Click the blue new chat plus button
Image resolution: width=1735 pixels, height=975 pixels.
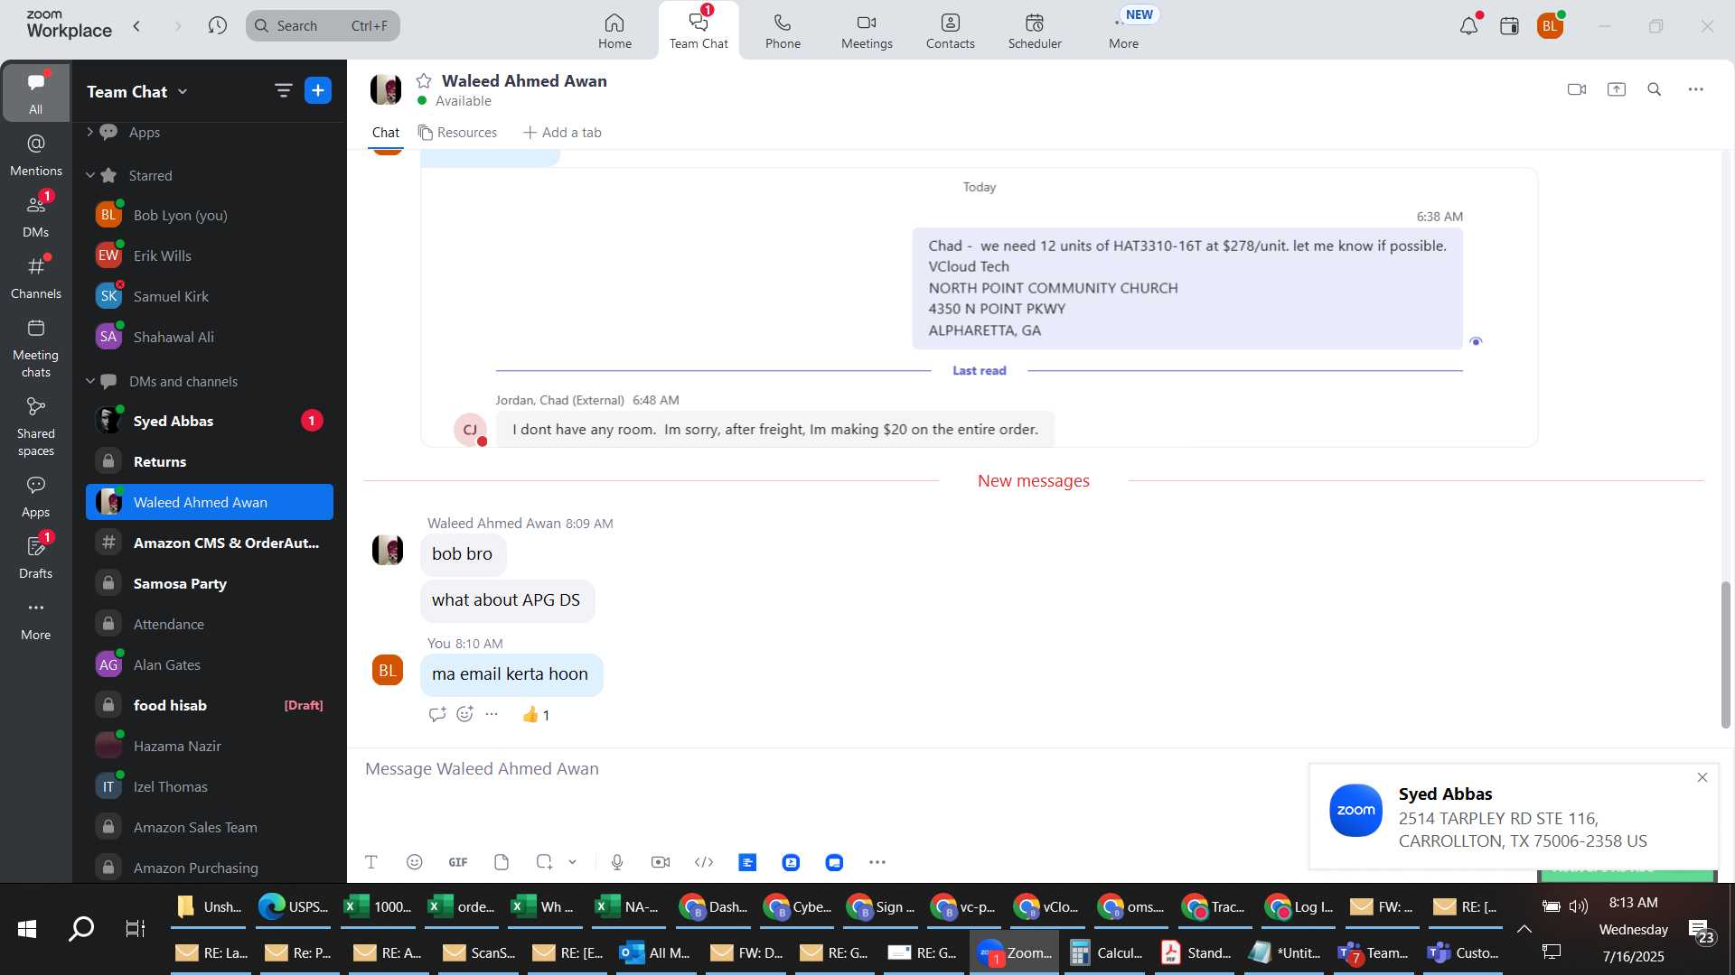click(318, 90)
